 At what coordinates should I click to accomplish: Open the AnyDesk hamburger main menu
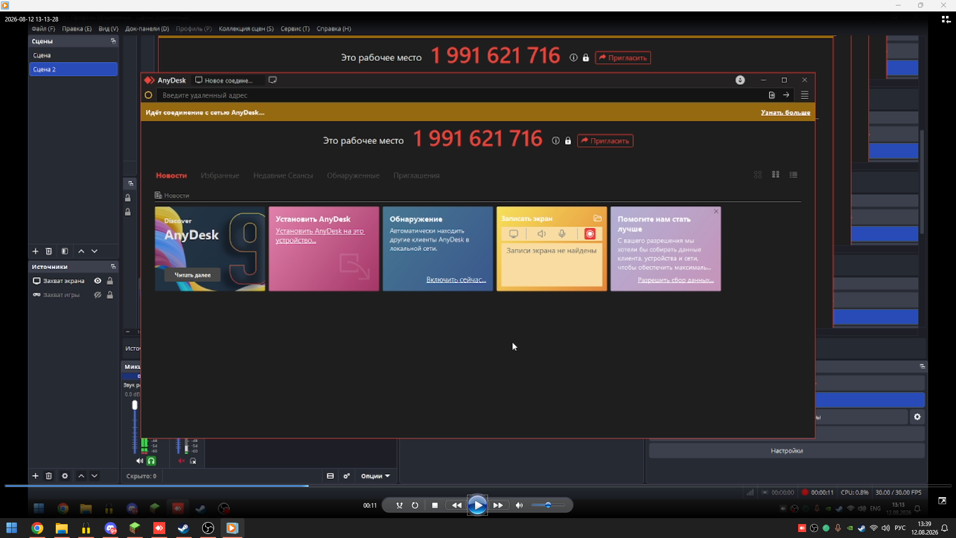pos(805,95)
